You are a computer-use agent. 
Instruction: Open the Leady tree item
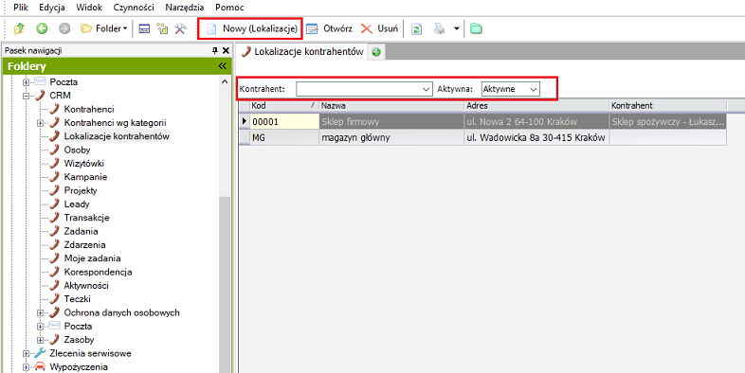[77, 204]
